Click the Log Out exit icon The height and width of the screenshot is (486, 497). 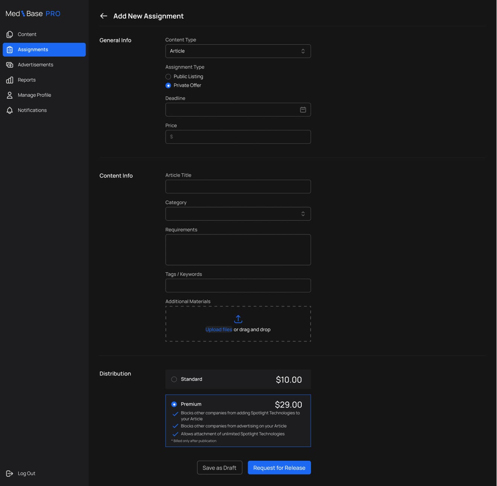(x=10, y=473)
